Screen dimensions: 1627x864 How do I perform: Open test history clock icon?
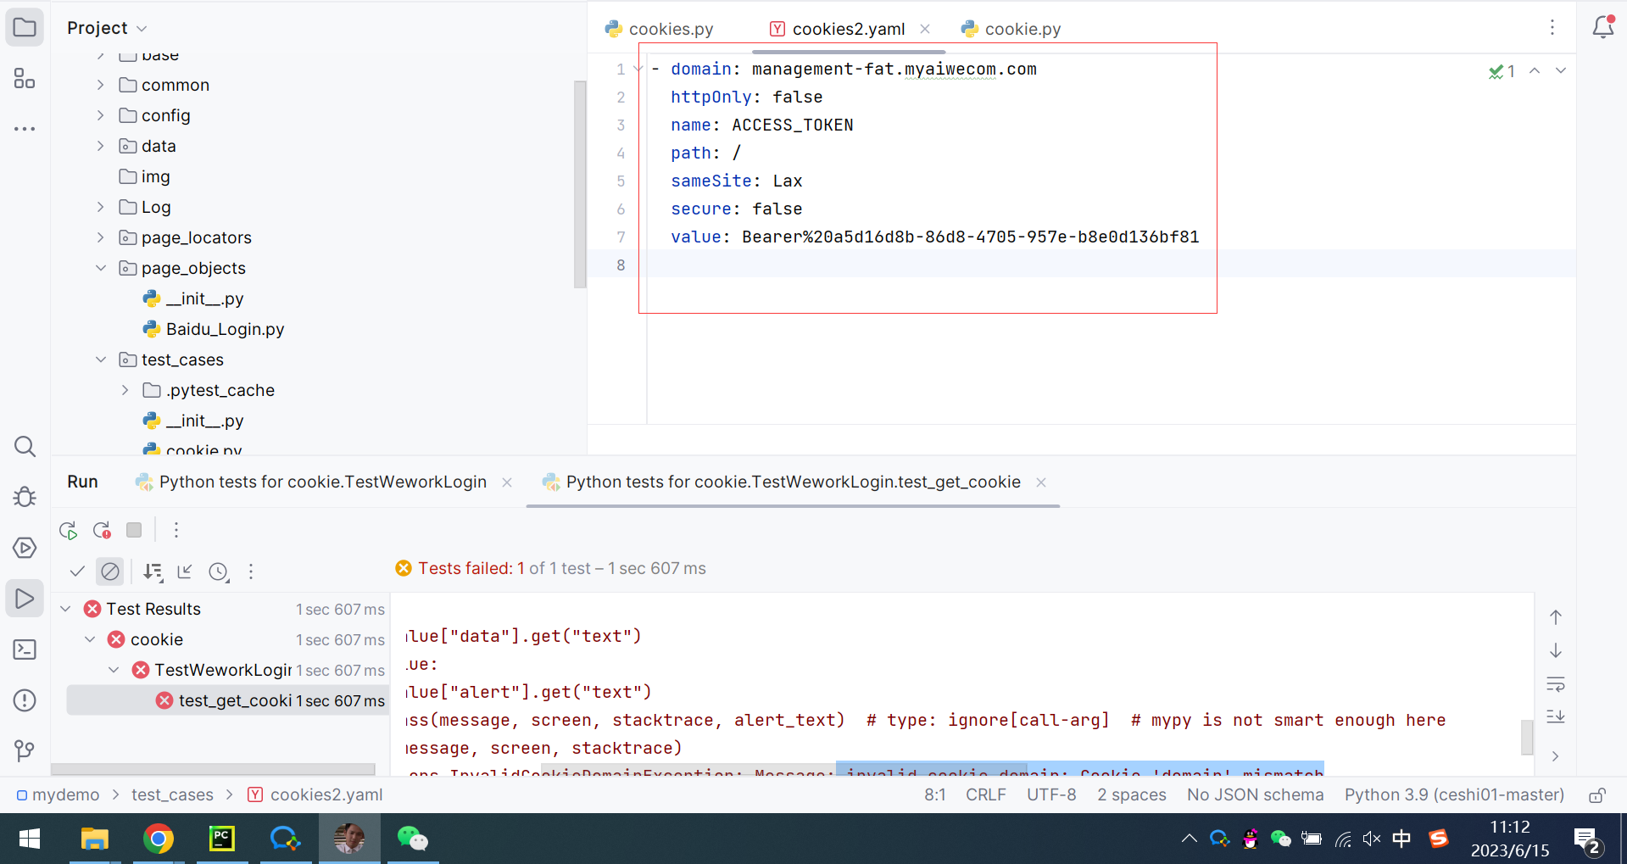tap(219, 571)
